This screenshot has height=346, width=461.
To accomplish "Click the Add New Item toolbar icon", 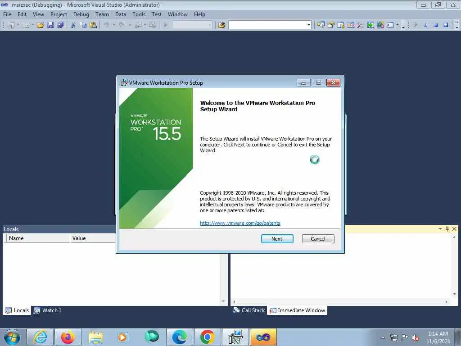I will (26, 25).
